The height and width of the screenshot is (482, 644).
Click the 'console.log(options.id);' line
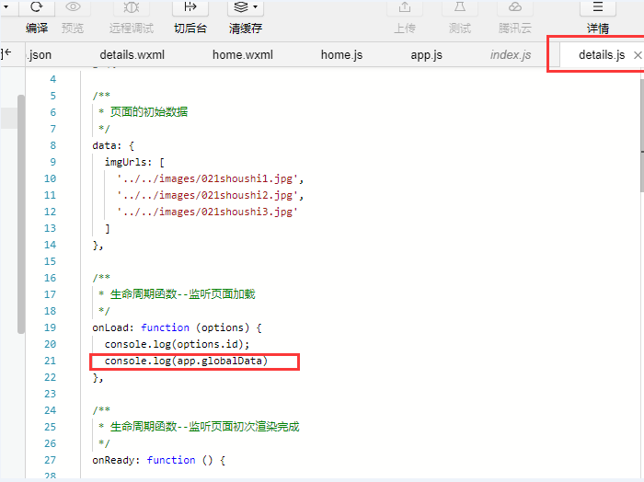[177, 344]
